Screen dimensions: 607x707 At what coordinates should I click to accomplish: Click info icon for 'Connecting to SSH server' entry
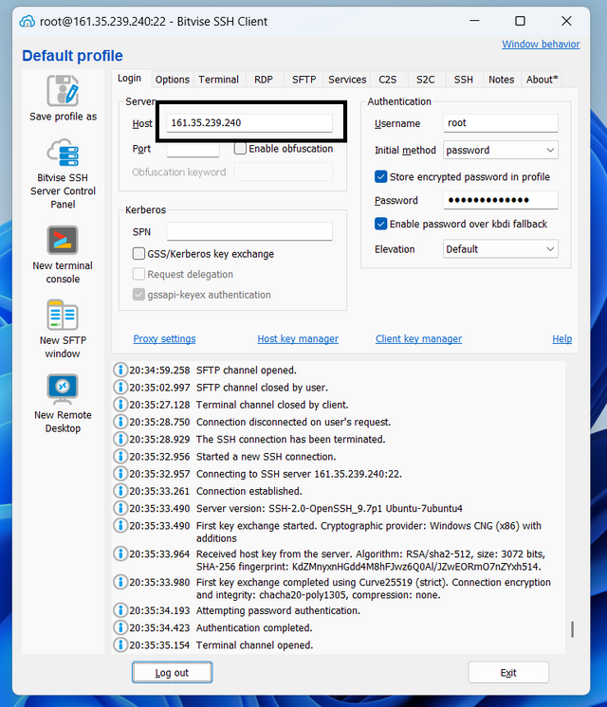(120, 474)
